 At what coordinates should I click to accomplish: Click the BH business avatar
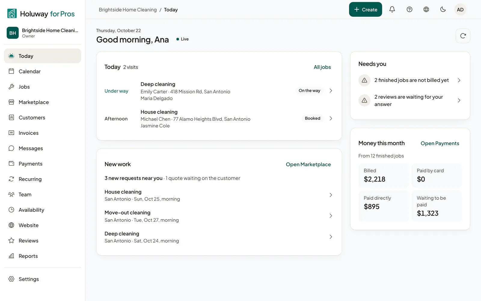tap(13, 33)
